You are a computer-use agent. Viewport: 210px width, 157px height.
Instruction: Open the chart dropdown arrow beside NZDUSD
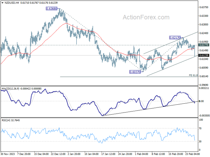(2, 3)
